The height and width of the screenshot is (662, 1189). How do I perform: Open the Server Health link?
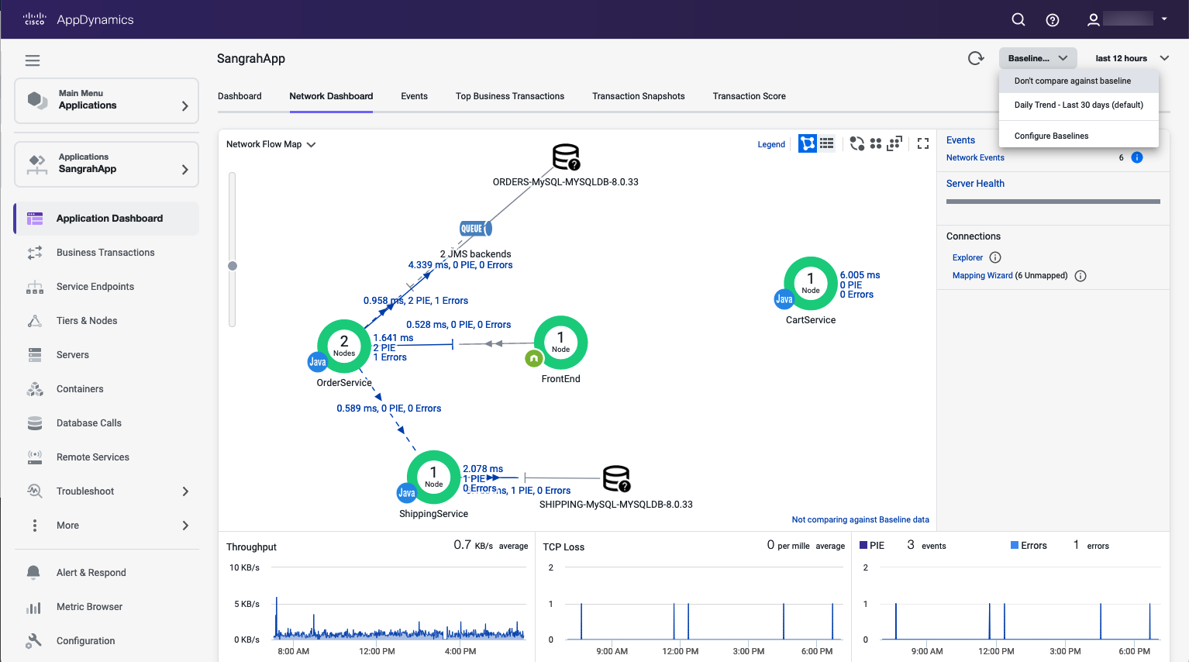pos(975,184)
